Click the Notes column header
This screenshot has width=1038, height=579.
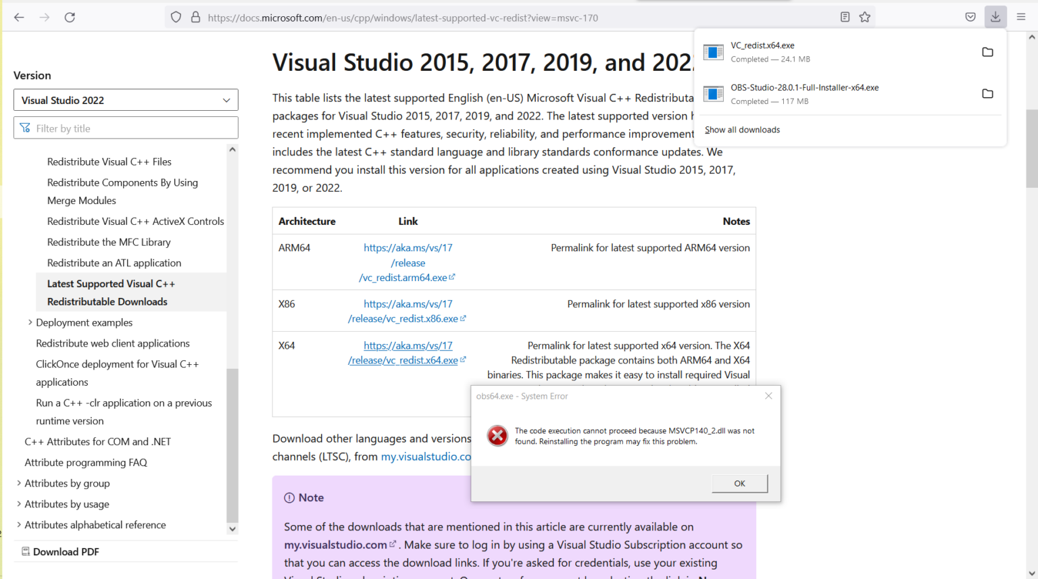736,221
